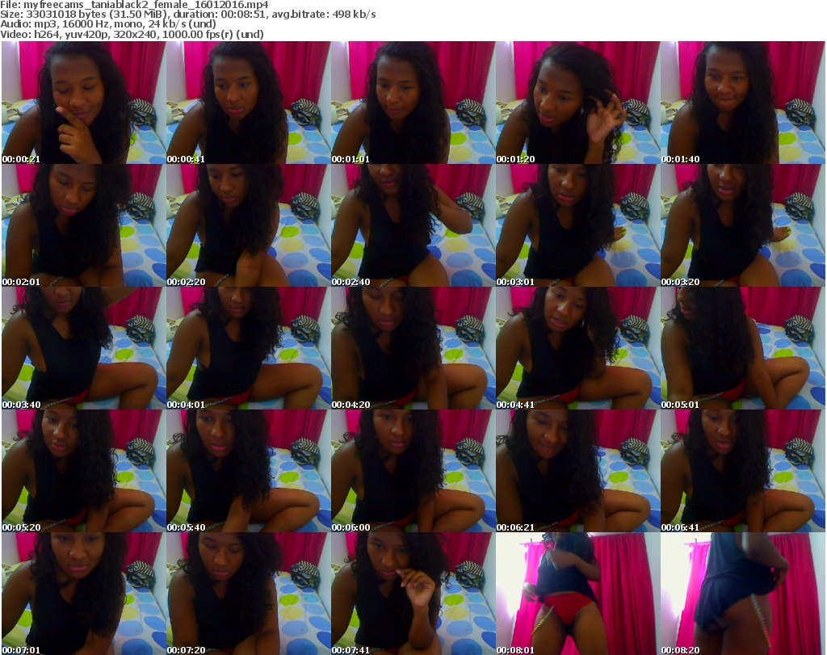Select the frame at 00:07:01
Viewport: 827px width, 655px height.
[x=83, y=594]
